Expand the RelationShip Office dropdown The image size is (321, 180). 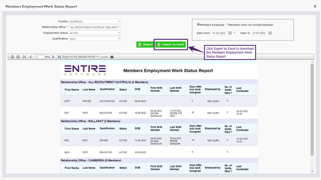(95, 27)
